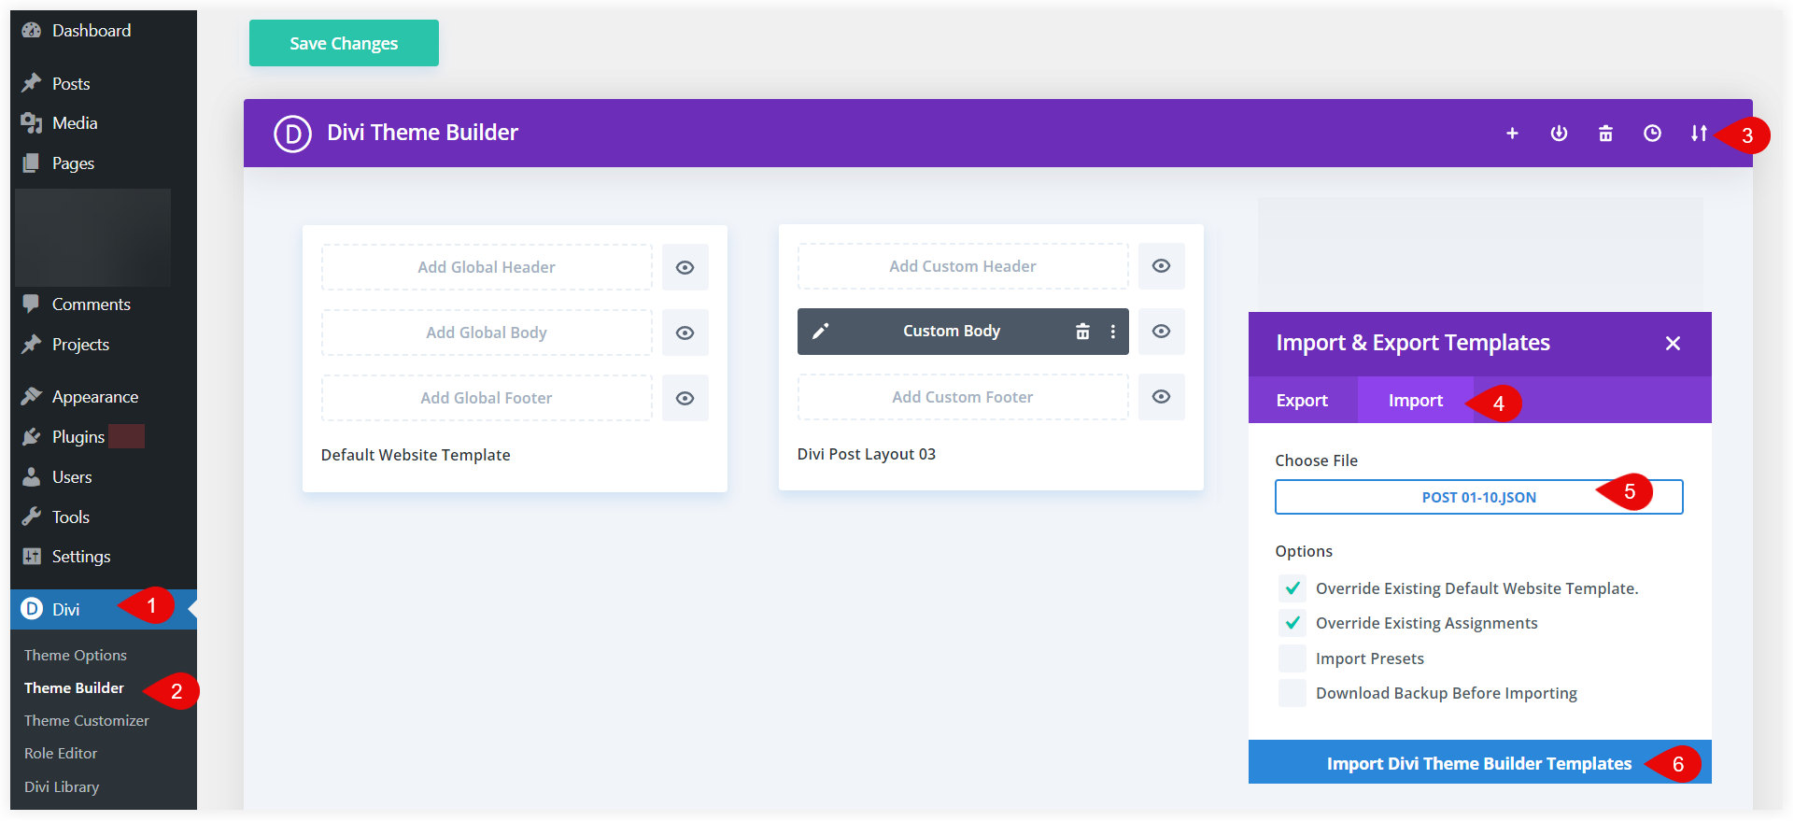Open Custom Body three-dot options menu

pyautogui.click(x=1112, y=332)
